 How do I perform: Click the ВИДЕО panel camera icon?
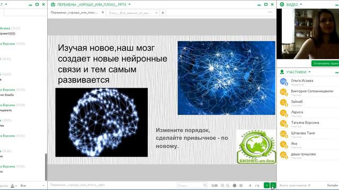pos(282,4)
